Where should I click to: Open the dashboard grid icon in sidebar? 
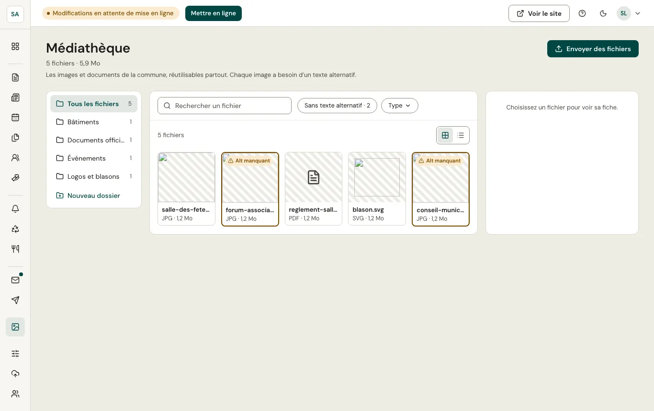tap(15, 46)
